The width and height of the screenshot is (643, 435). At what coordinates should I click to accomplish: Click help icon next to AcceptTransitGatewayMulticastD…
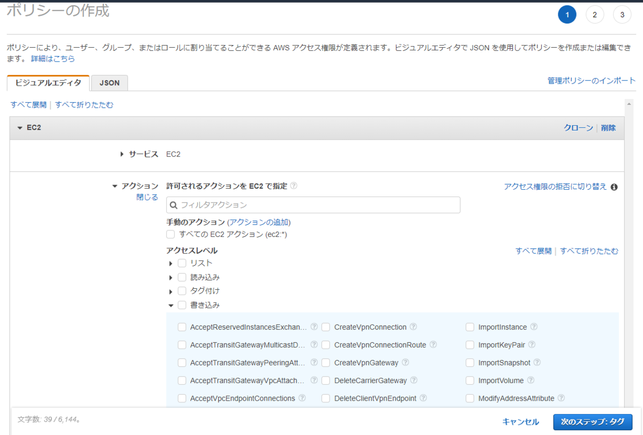[x=314, y=345]
